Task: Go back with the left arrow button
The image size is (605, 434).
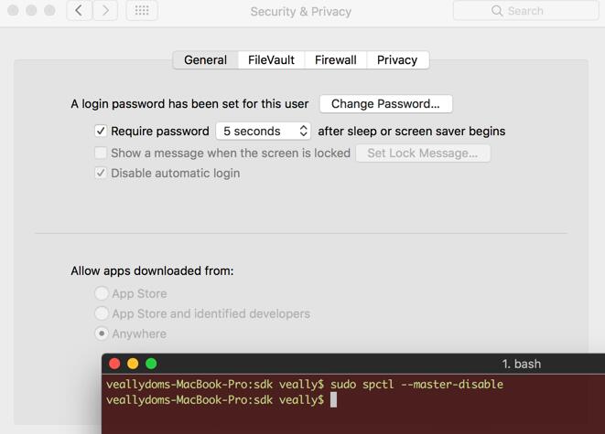Action: (x=79, y=10)
